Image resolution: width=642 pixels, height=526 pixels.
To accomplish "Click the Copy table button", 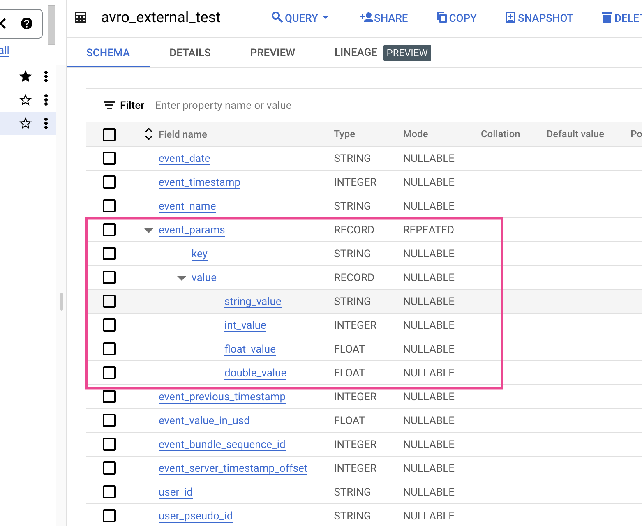I will [x=457, y=18].
